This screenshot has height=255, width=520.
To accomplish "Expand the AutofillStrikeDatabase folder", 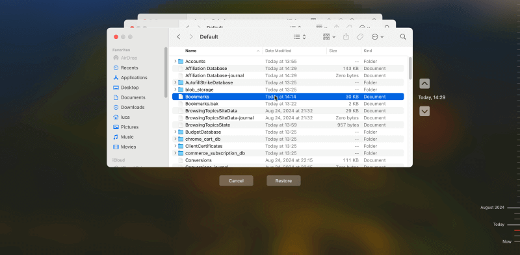I will 175,82.
